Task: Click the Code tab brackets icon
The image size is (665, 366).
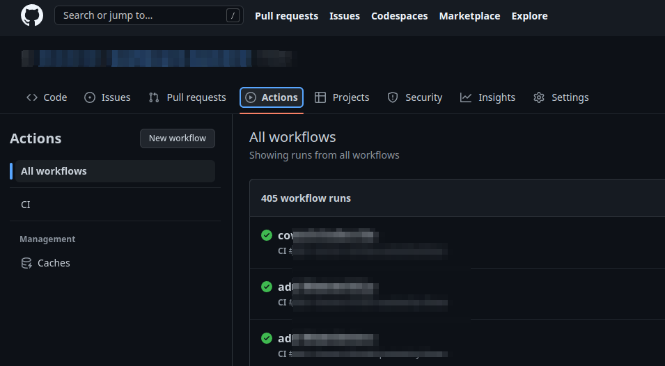Action: pos(32,97)
